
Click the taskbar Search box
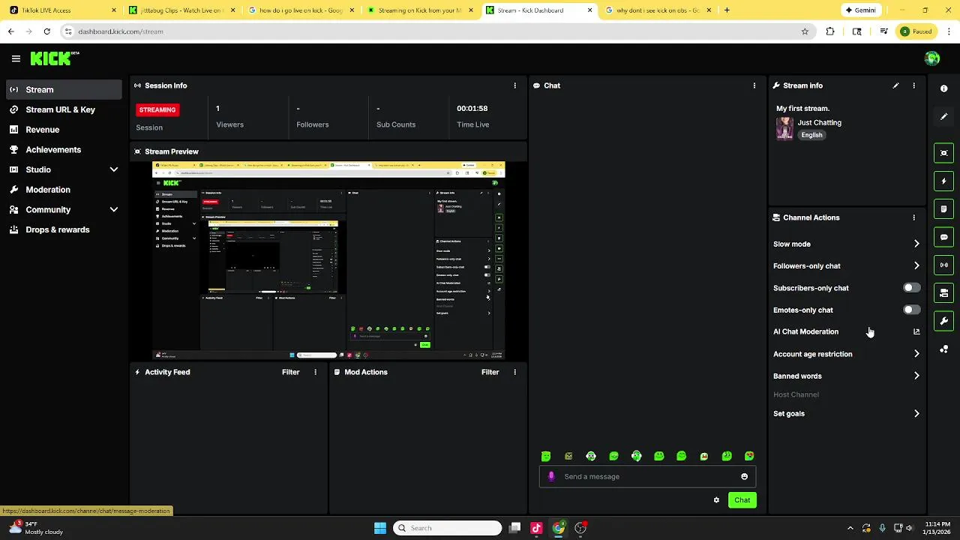click(447, 528)
